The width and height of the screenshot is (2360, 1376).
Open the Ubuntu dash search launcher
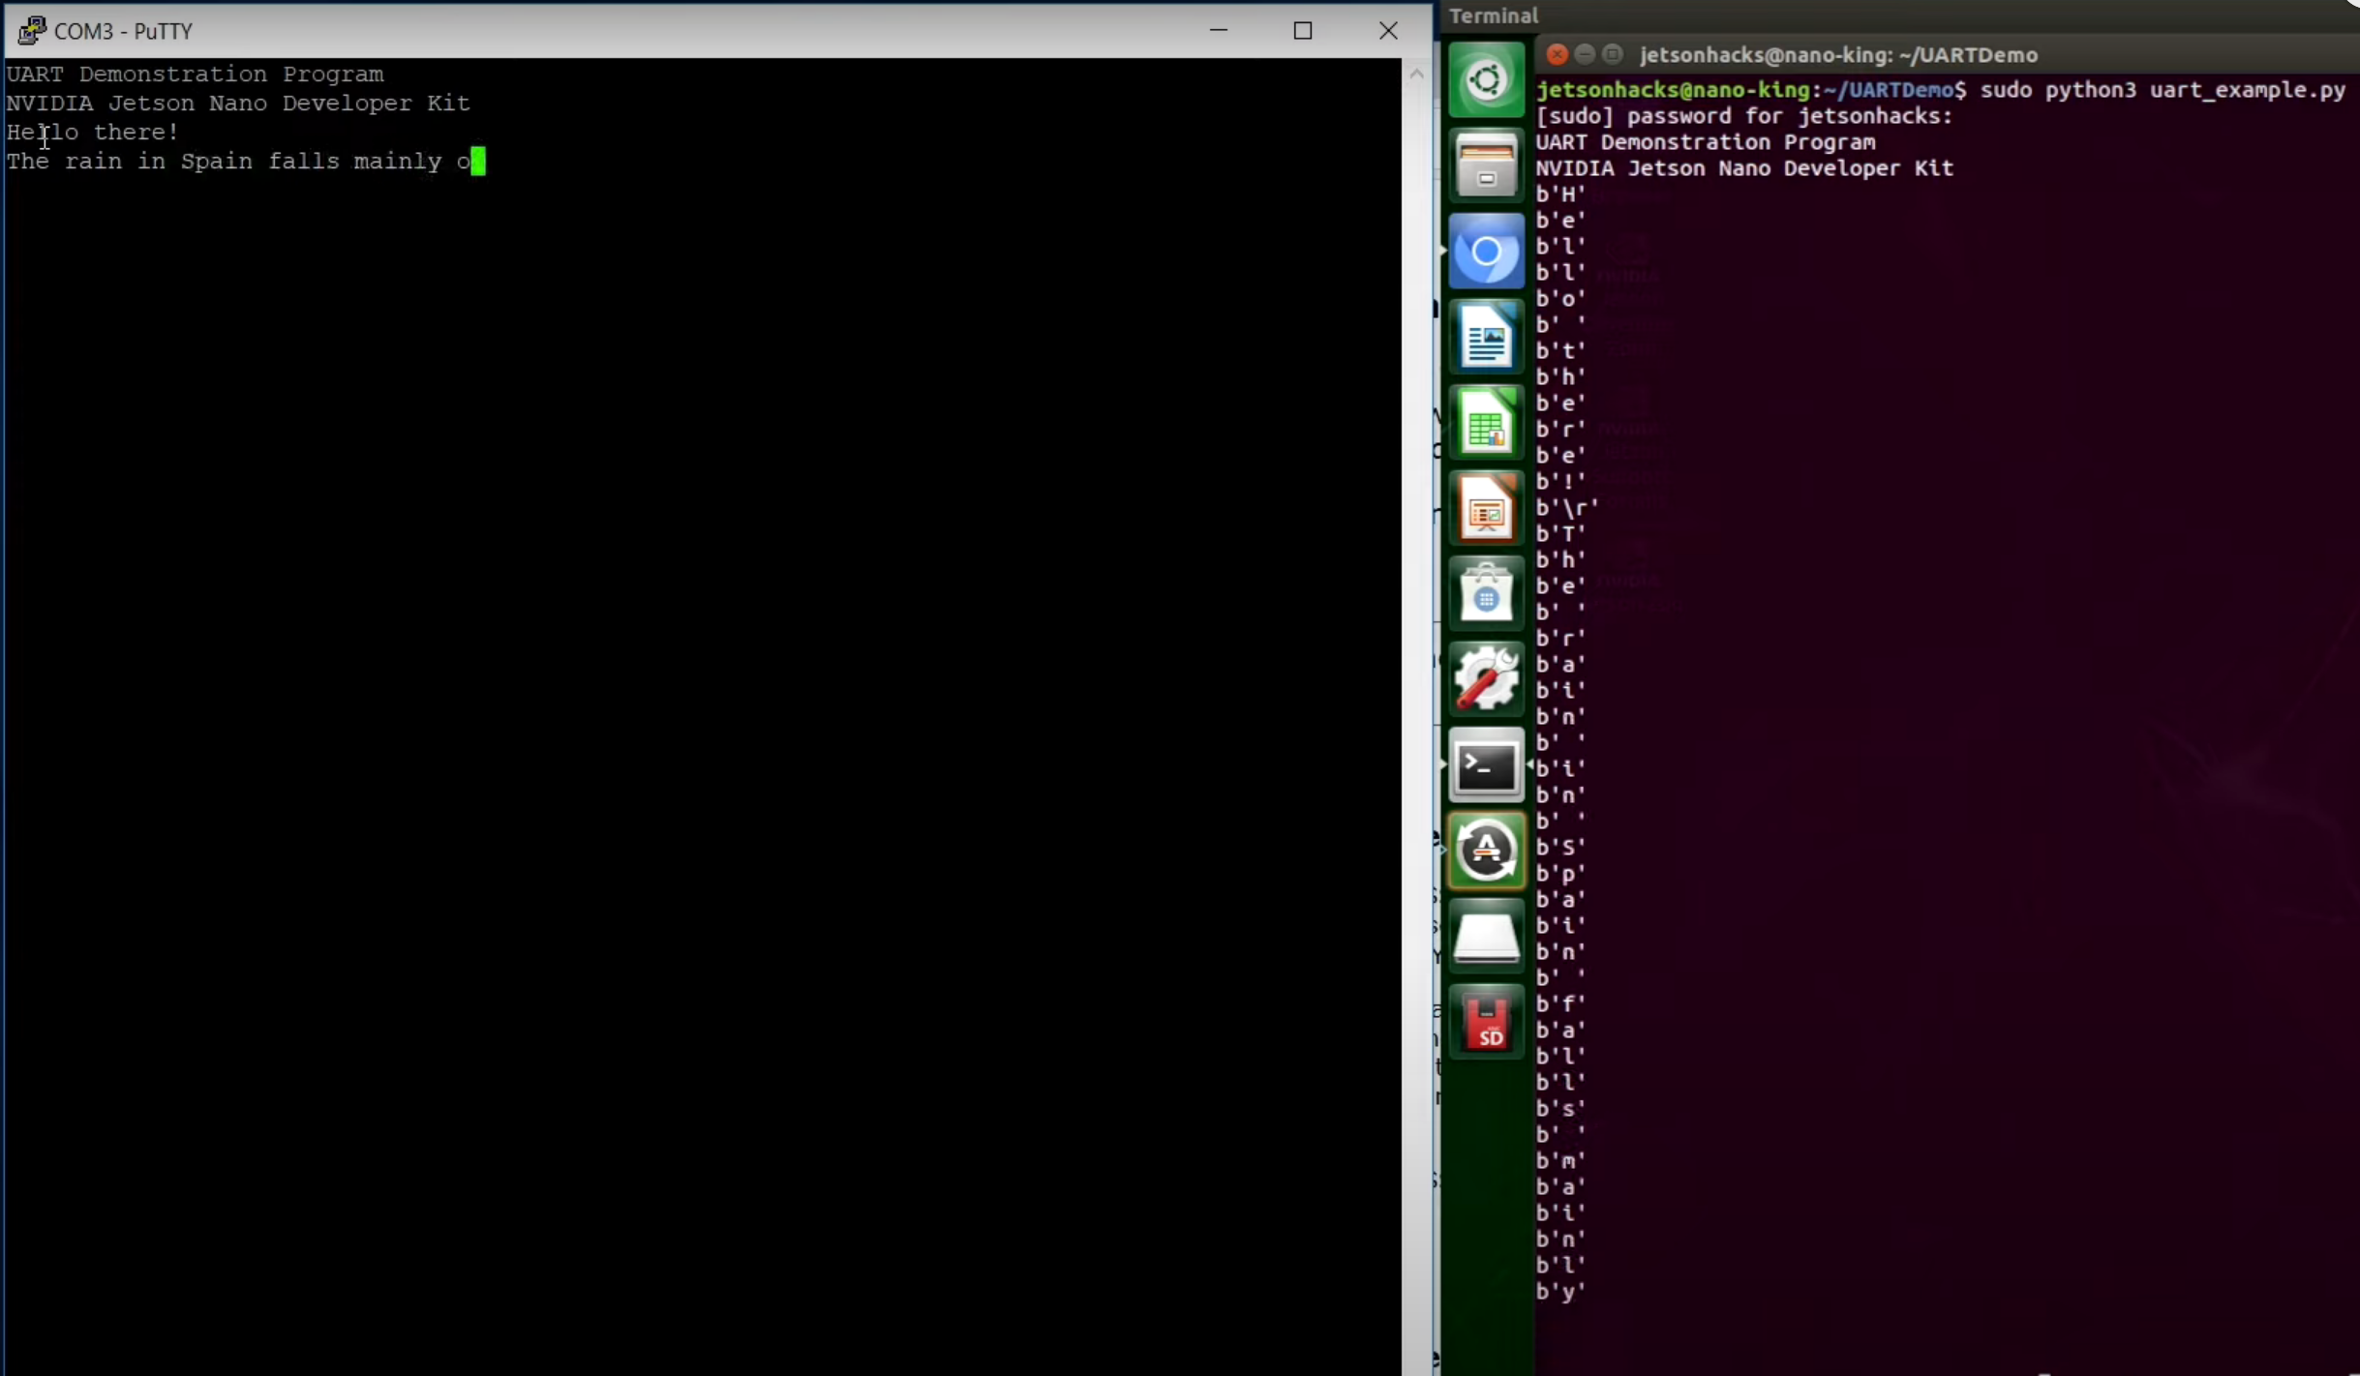[x=1486, y=80]
